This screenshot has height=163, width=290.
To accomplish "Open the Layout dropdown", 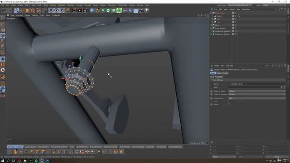I will 275,5.
